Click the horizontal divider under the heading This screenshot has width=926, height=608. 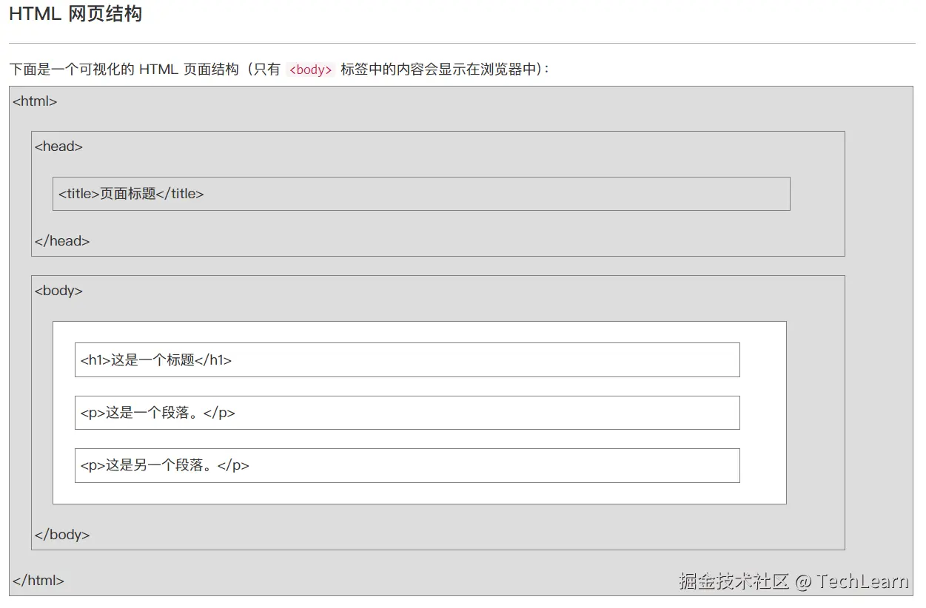pyautogui.click(x=462, y=43)
